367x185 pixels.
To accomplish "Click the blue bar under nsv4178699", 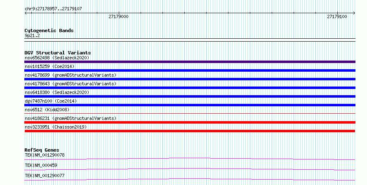I will click(190, 79).
